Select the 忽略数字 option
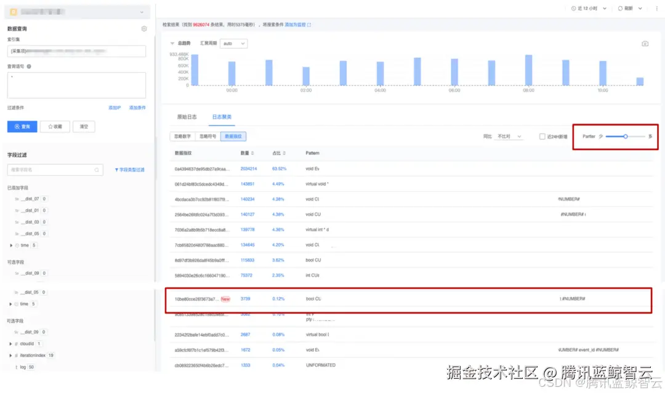Viewport: 665px width, 393px height. tap(182, 137)
